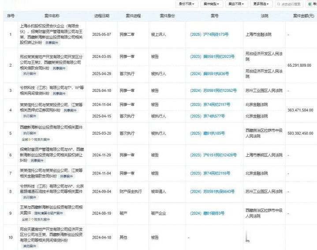Select the 邢台某某房地产开发有限公司 case name in row 2
Screen dimensions: 317x250
[51, 62]
